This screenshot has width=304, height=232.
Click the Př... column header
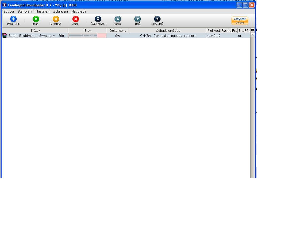(247, 30)
